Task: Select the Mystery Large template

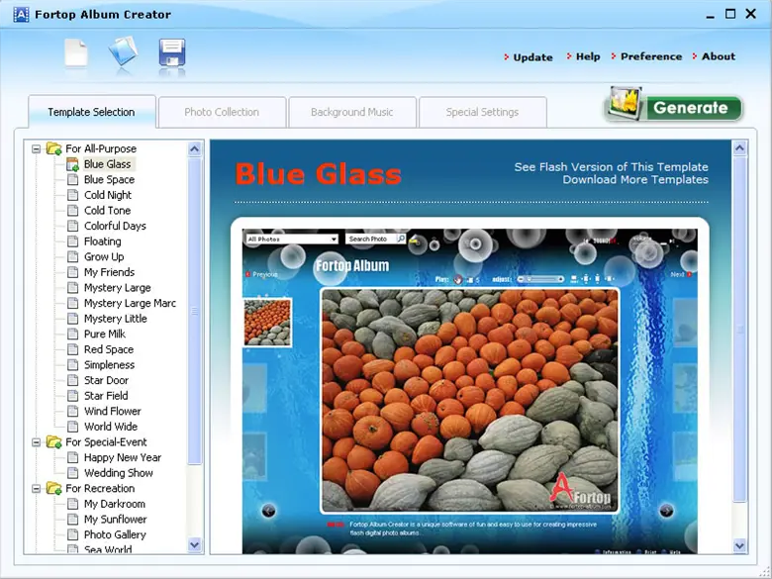Action: pos(118,288)
